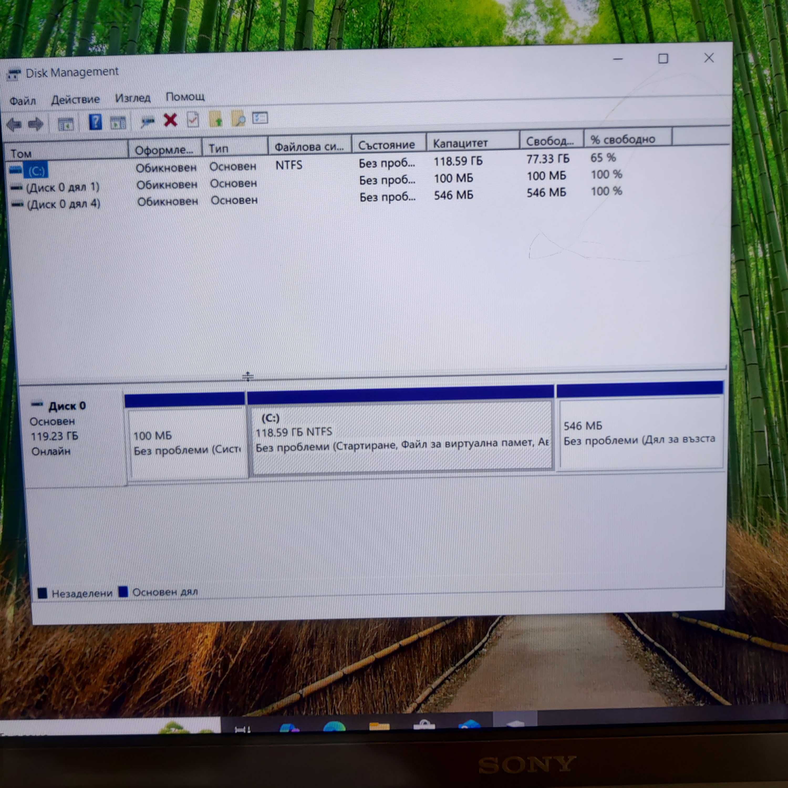Minimize the Disk Management window

click(x=618, y=60)
